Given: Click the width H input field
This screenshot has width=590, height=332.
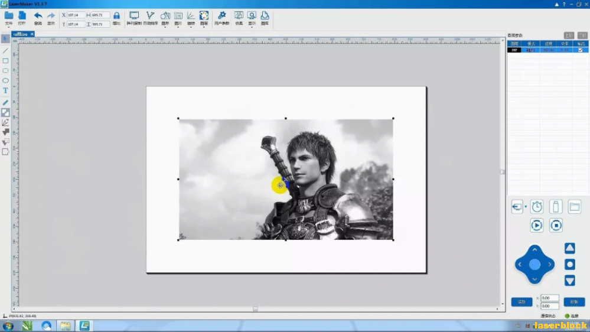Looking at the screenshot, I should [x=100, y=15].
